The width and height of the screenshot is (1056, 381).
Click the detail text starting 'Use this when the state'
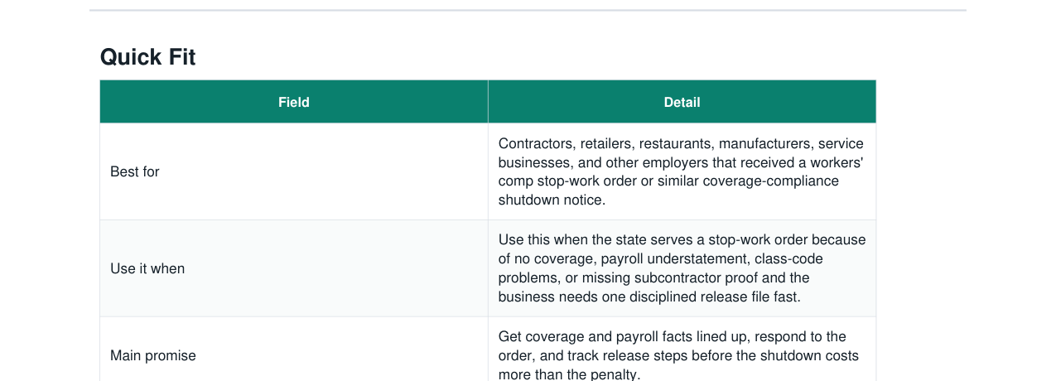[682, 268]
